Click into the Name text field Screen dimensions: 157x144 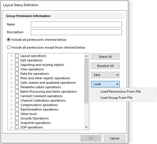(x=76, y=24)
